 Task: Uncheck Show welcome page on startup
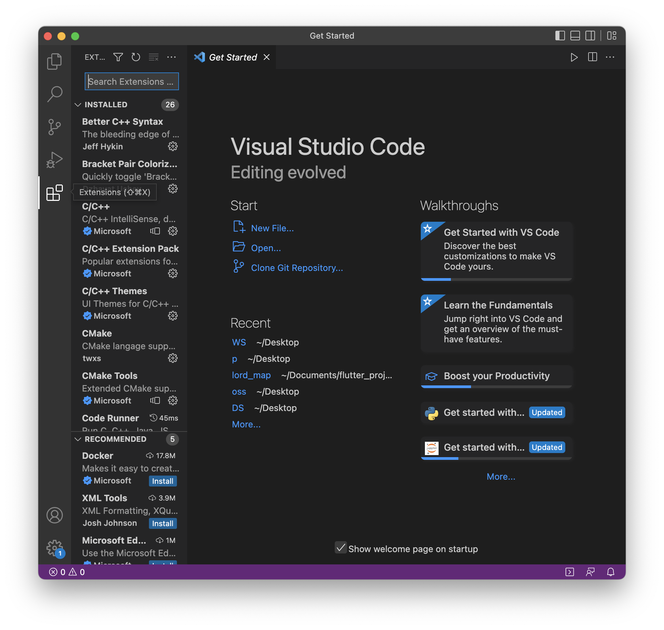[x=341, y=548]
